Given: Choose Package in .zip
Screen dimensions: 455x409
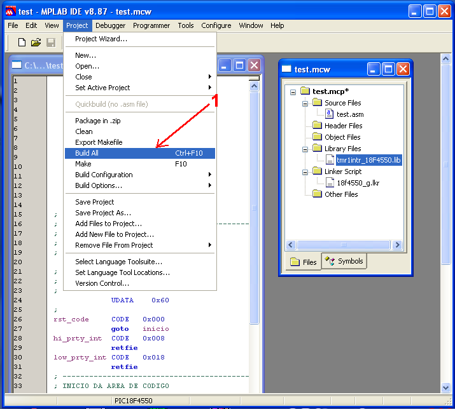Looking at the screenshot, I should (x=140, y=121).
